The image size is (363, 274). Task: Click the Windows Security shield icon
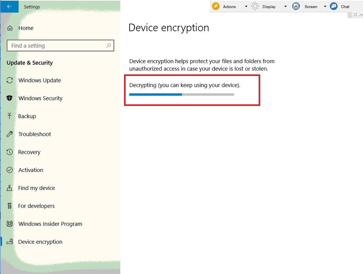point(9,98)
